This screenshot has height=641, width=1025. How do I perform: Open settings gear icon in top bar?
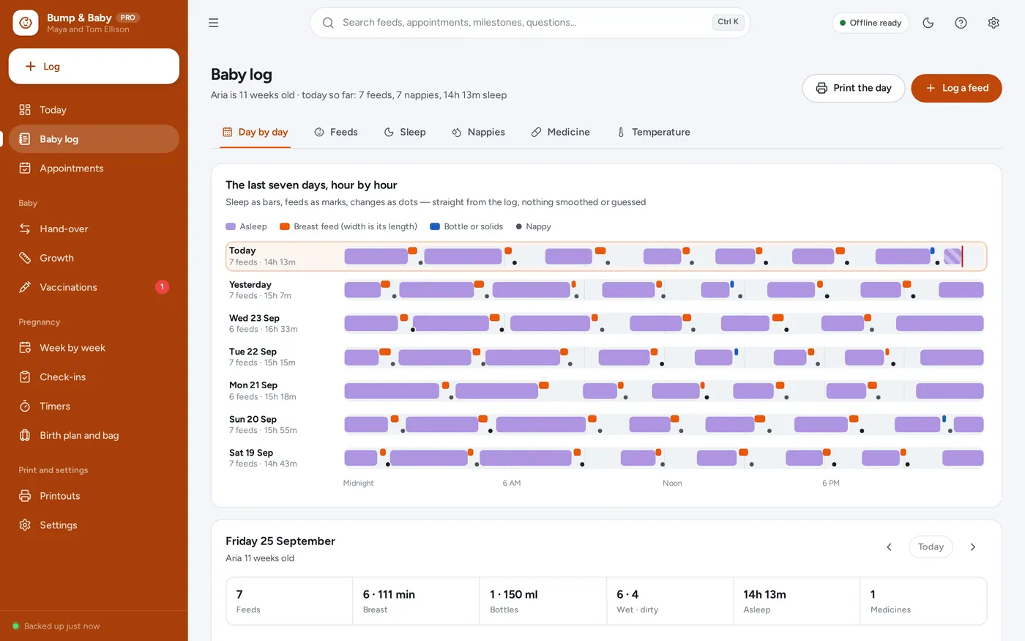click(x=994, y=23)
